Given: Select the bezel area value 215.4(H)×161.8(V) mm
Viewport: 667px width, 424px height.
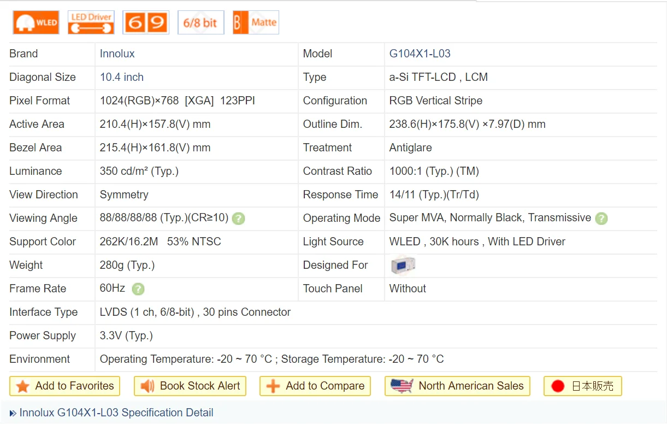Looking at the screenshot, I should (155, 148).
